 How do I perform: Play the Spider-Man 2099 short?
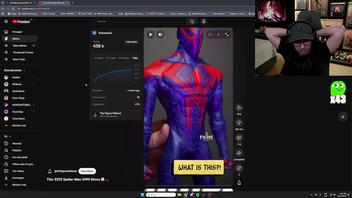coord(151,35)
